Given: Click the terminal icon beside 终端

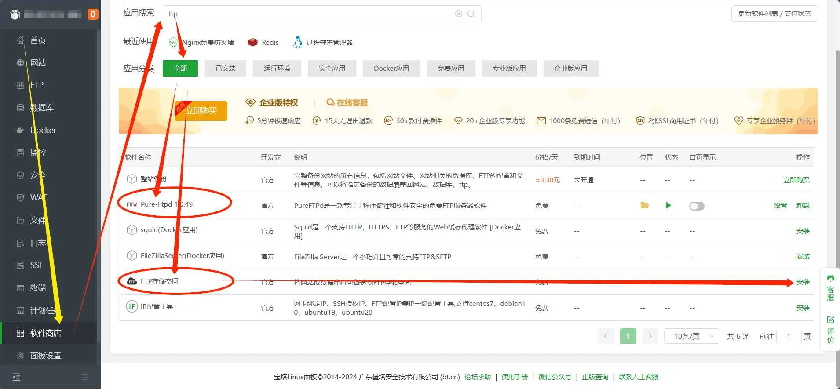Looking at the screenshot, I should click(20, 288).
